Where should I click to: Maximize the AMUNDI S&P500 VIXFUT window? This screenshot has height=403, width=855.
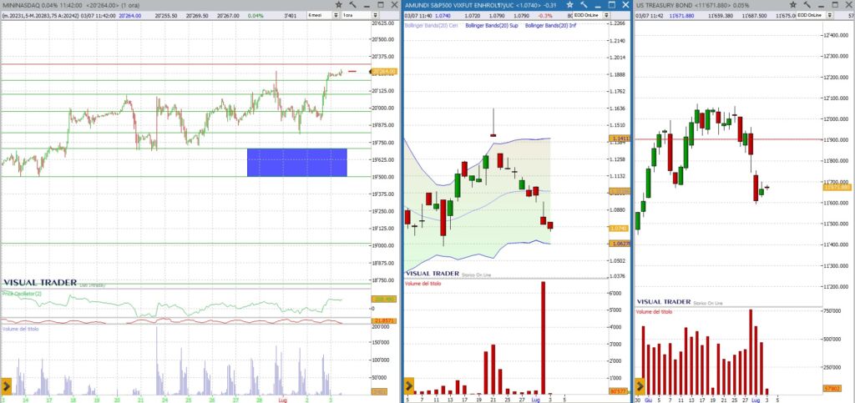(x=612, y=5)
